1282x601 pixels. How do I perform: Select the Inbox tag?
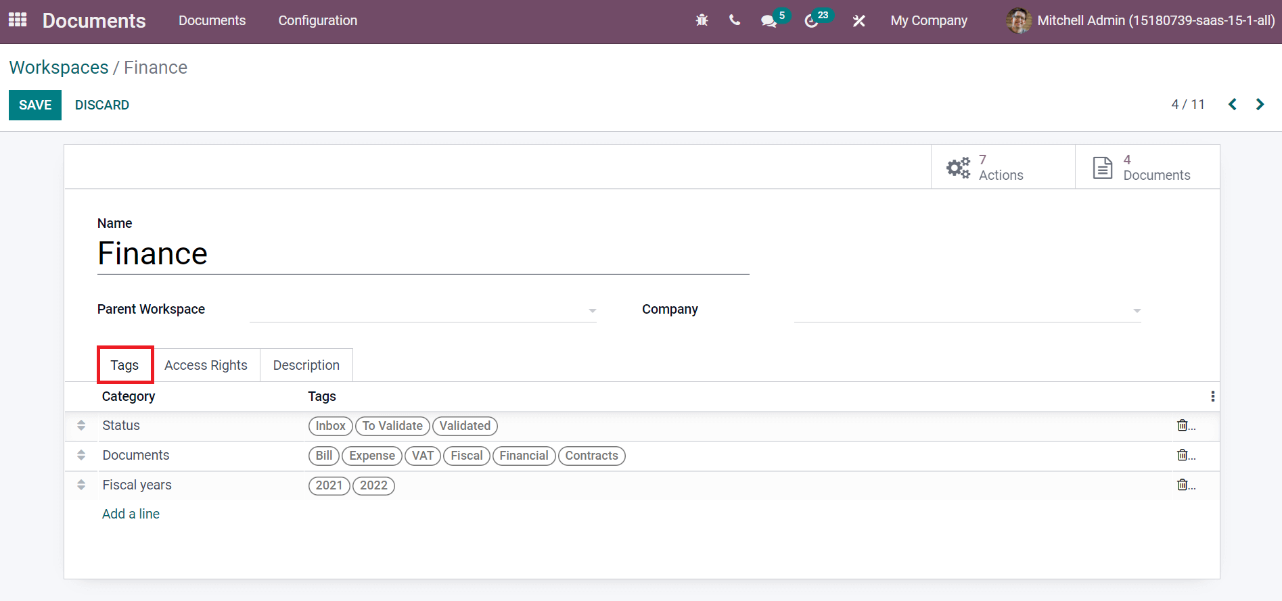click(331, 426)
